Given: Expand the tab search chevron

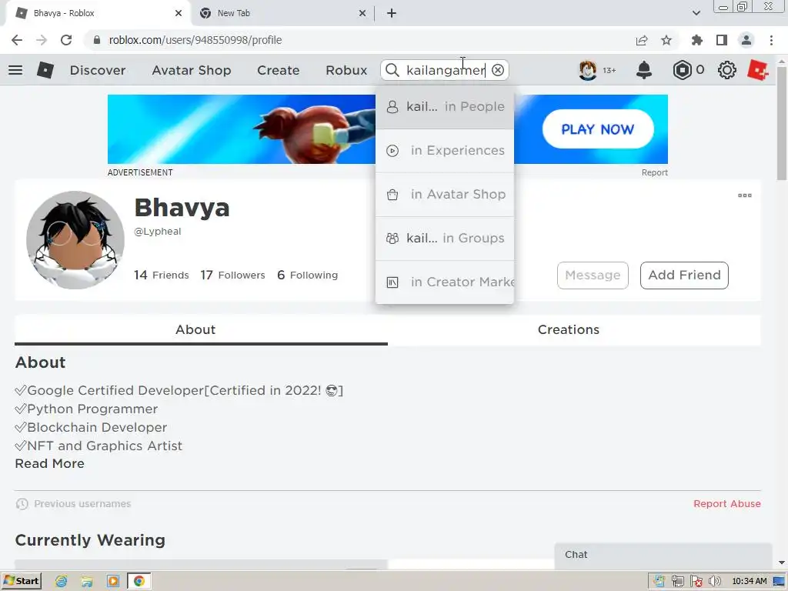Looking at the screenshot, I should pyautogui.click(x=696, y=13).
